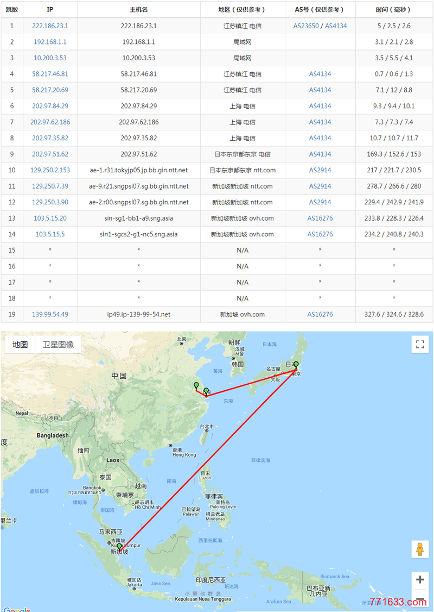Select the time value 217 / 221.7 / 230.5

(394, 170)
